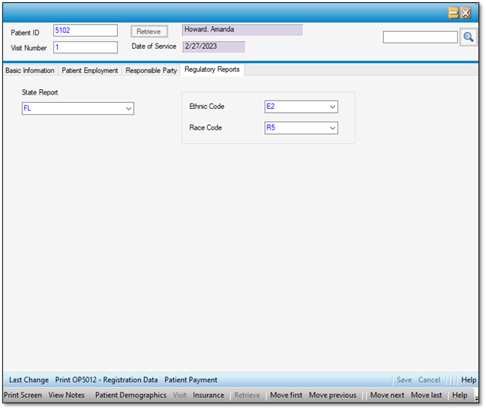Switch to the Basic Information tab
The height and width of the screenshot is (410, 486).
(30, 70)
